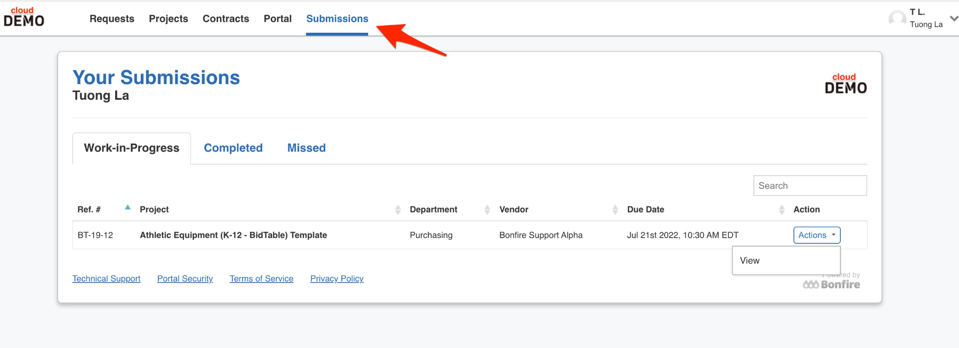Sort table by Department column

(487, 210)
